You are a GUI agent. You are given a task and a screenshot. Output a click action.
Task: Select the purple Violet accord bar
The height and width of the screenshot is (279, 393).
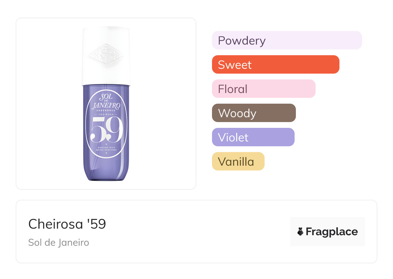(x=253, y=137)
